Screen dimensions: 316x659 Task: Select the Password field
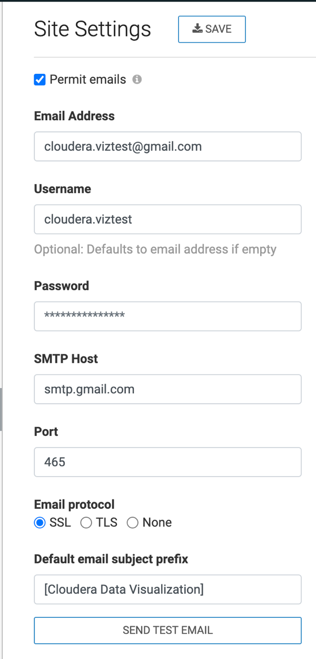click(x=167, y=316)
